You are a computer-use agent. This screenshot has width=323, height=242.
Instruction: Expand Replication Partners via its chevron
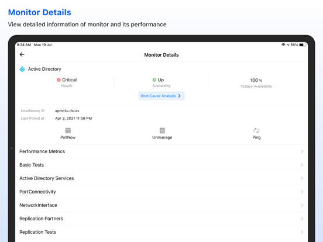(x=302, y=219)
